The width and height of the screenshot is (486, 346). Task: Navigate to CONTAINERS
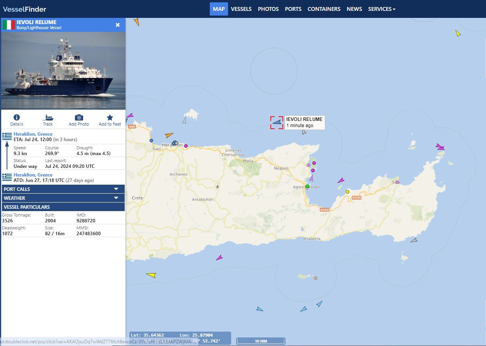click(x=324, y=9)
